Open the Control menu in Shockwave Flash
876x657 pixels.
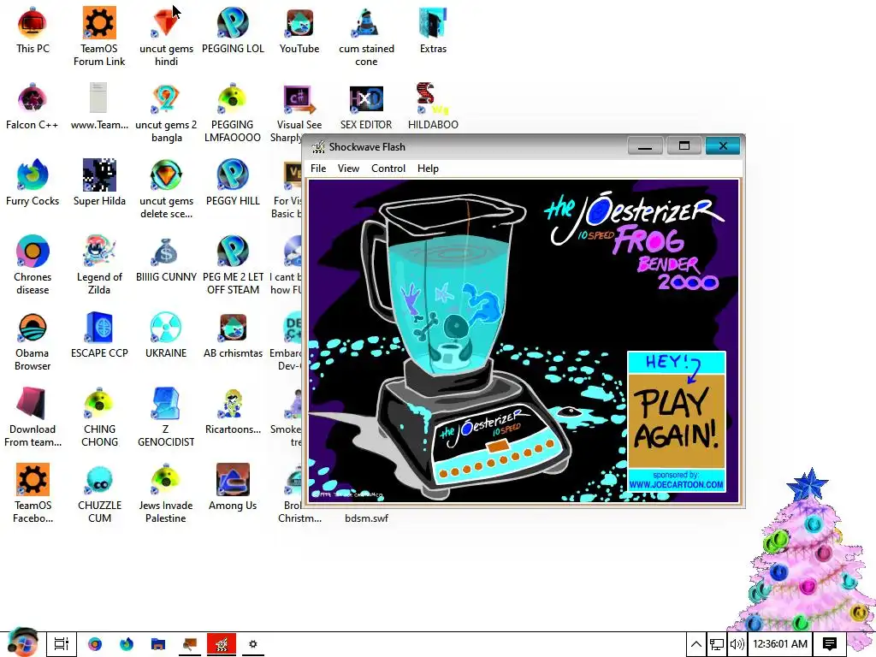pos(388,169)
